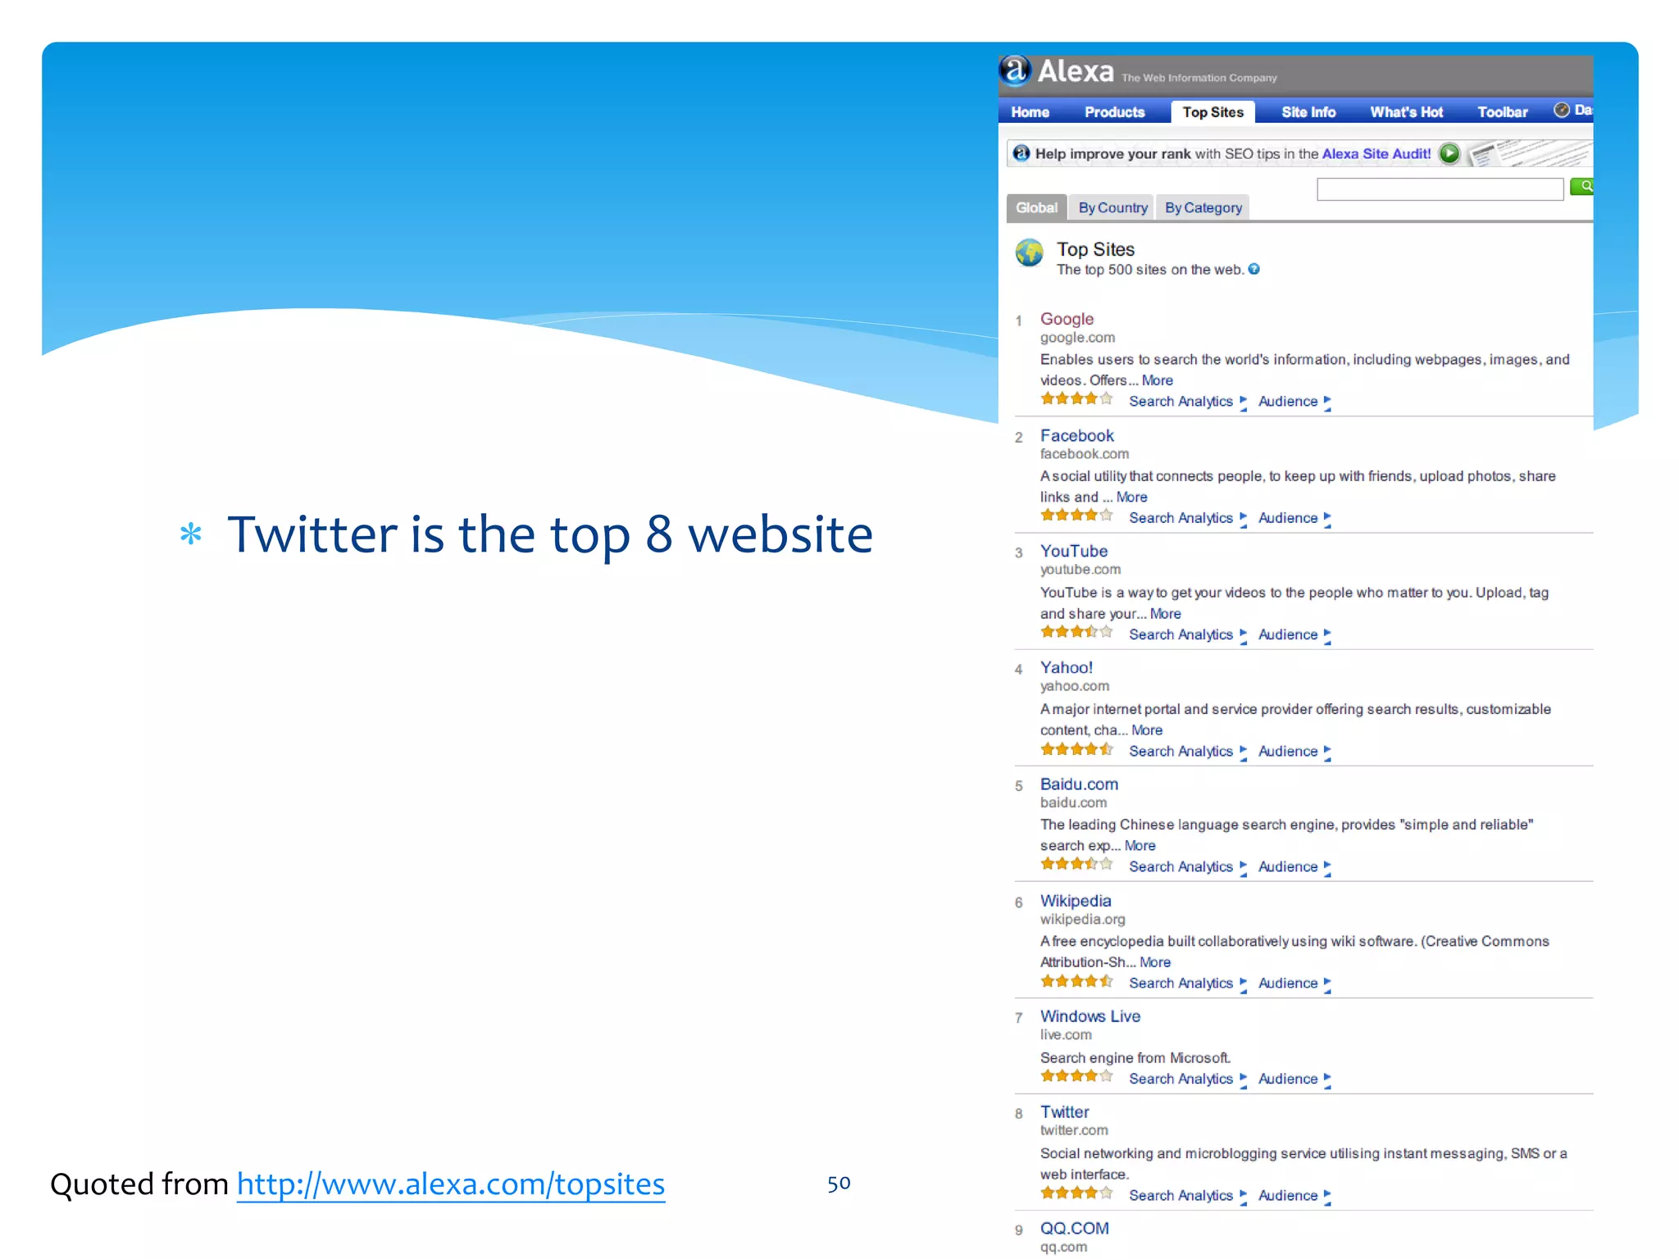Expand Search Analytics for YouTube

[1187, 634]
